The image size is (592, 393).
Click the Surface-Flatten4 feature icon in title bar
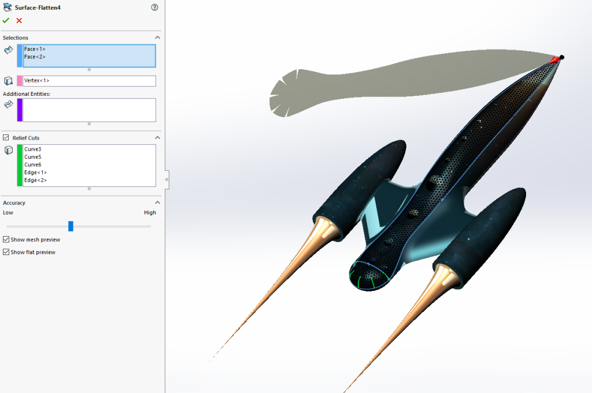click(x=8, y=7)
